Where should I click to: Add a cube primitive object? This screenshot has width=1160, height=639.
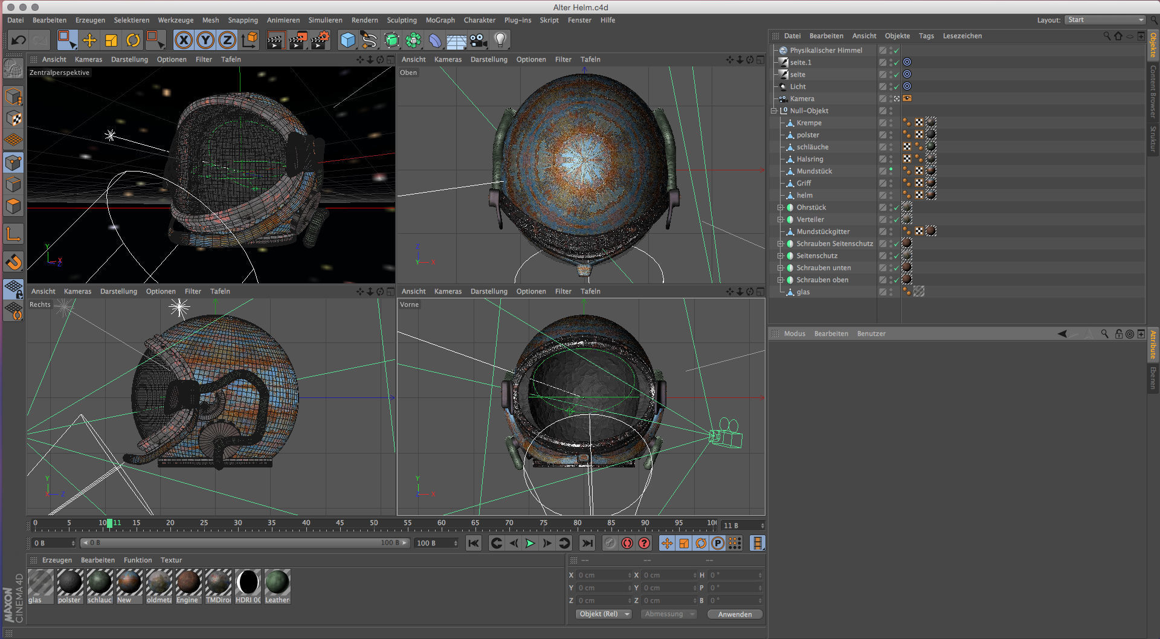(x=347, y=40)
